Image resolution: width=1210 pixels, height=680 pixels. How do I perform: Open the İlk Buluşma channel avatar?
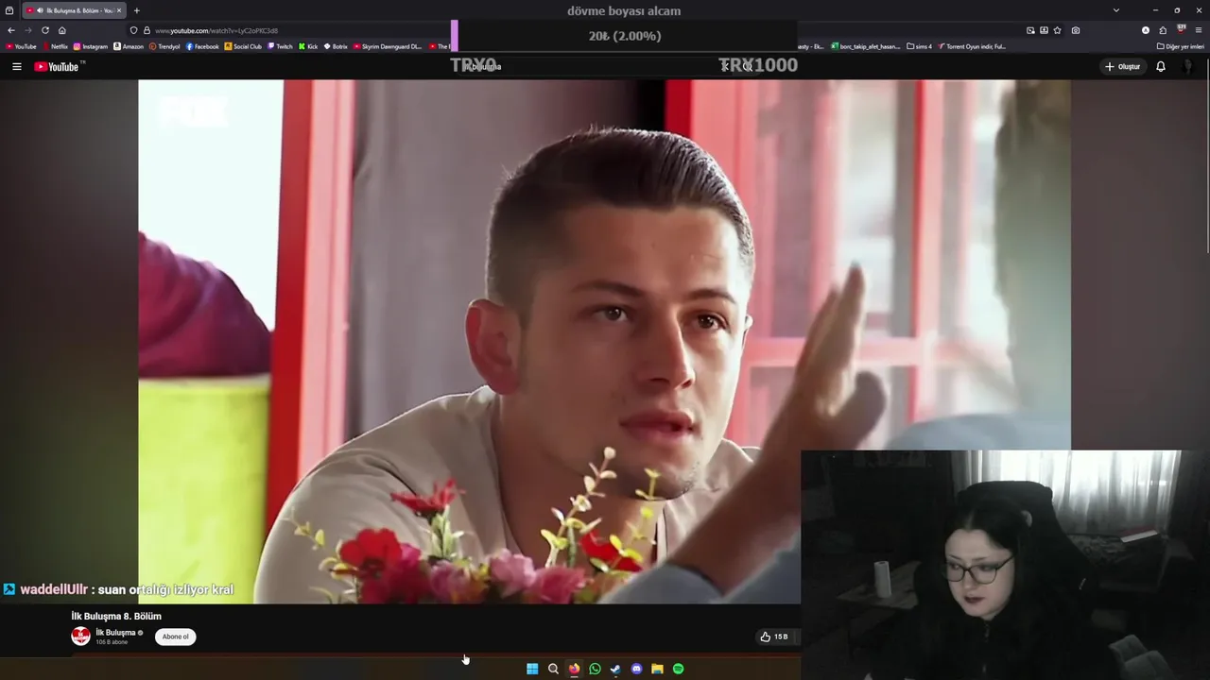tap(81, 637)
